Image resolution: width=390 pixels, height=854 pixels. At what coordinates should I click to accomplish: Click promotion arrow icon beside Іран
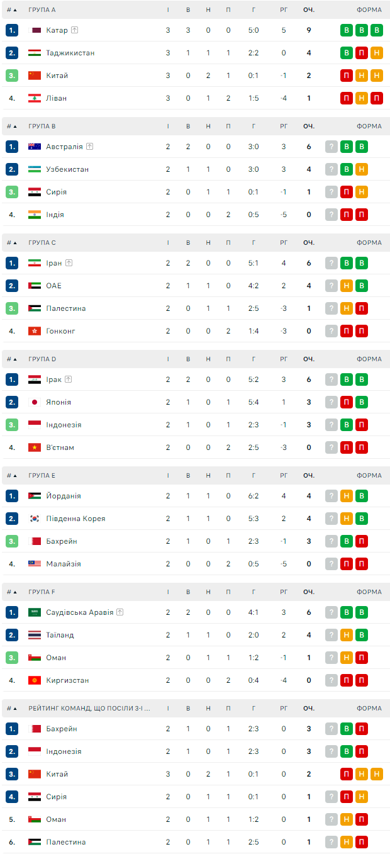[x=69, y=263]
